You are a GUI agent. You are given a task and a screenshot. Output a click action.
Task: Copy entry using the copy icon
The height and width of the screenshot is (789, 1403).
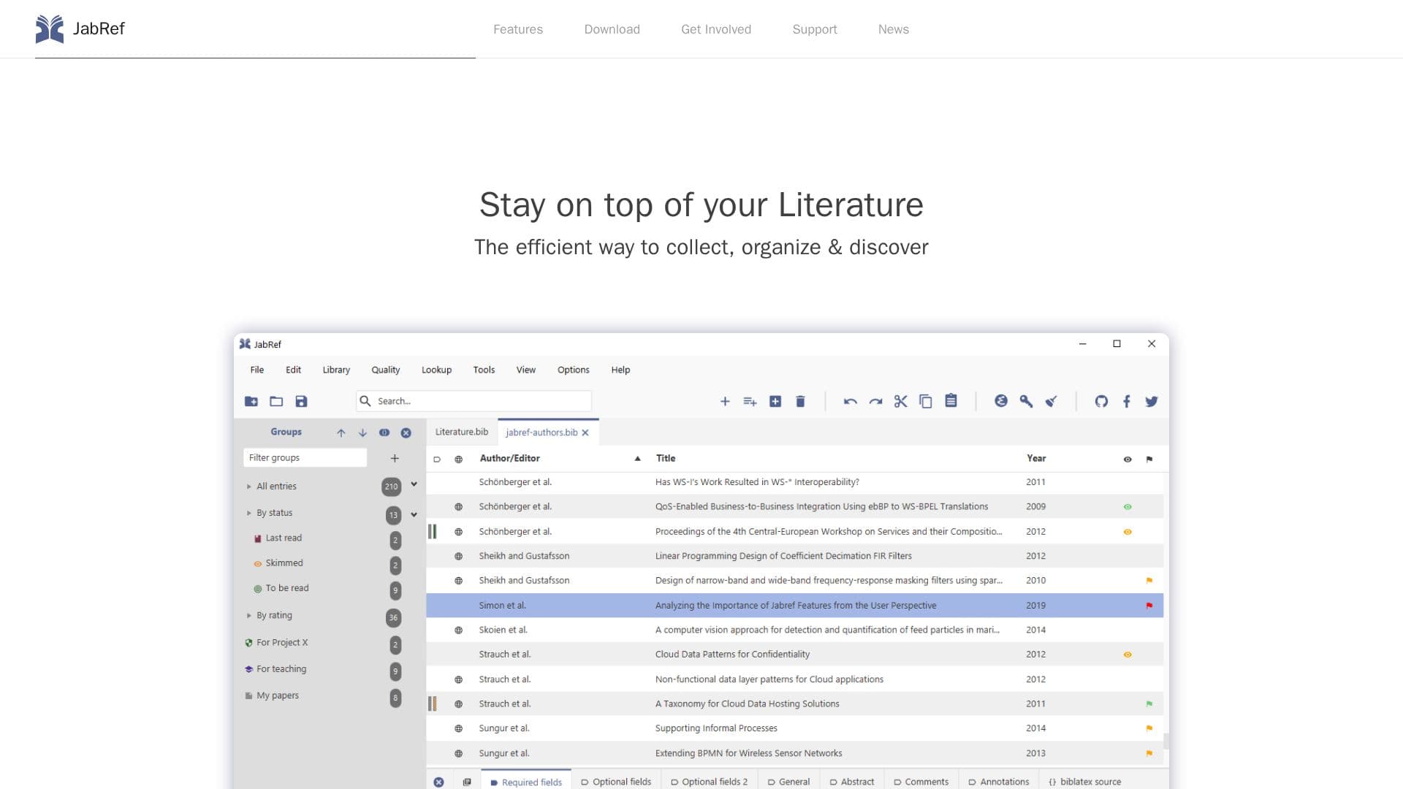pyautogui.click(x=926, y=401)
